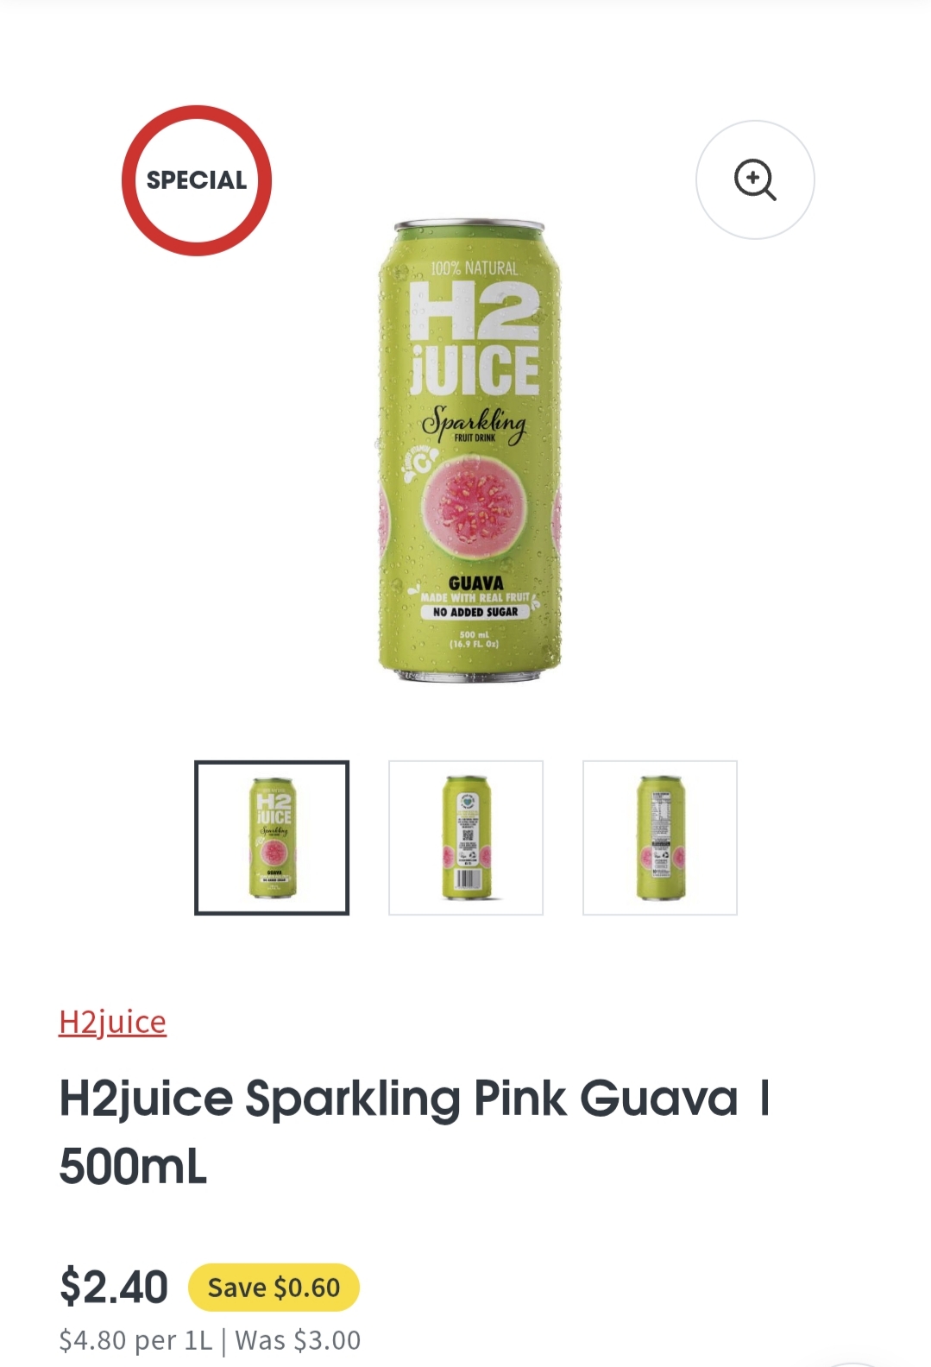Click the 500 mL volume text on can
This screenshot has height=1367, width=931.
tap(475, 634)
